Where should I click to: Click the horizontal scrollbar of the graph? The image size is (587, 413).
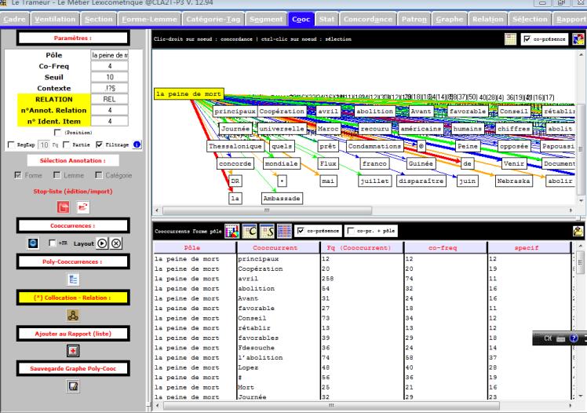(268, 210)
